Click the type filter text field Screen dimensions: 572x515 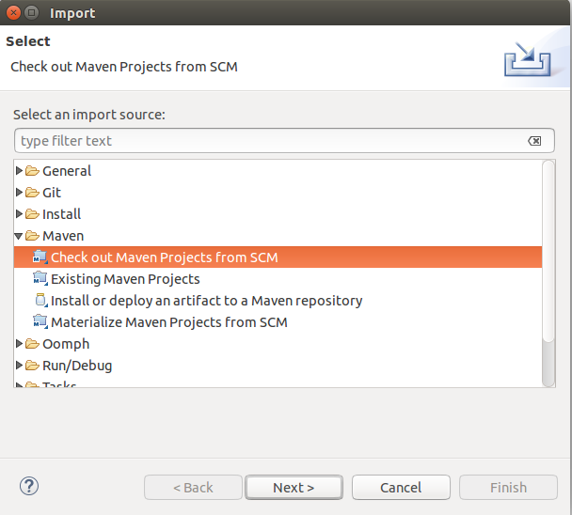pos(271,141)
